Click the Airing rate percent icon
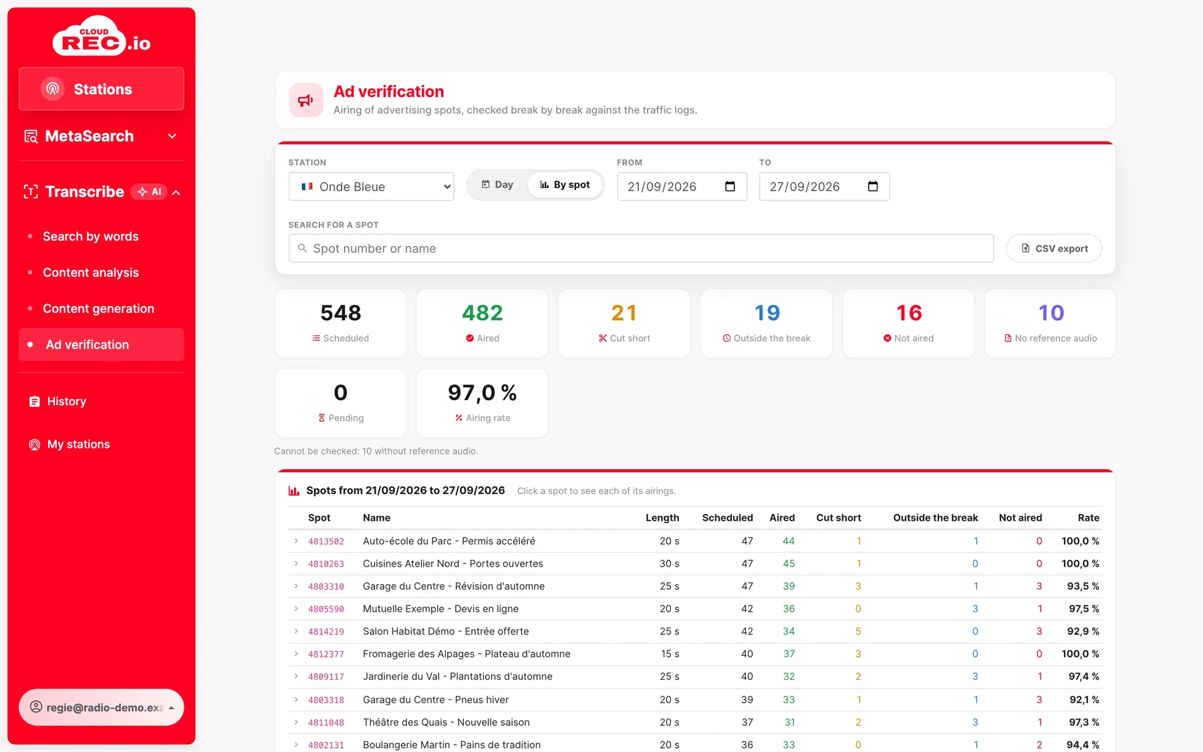Viewport: 1203px width, 752px height. point(458,418)
